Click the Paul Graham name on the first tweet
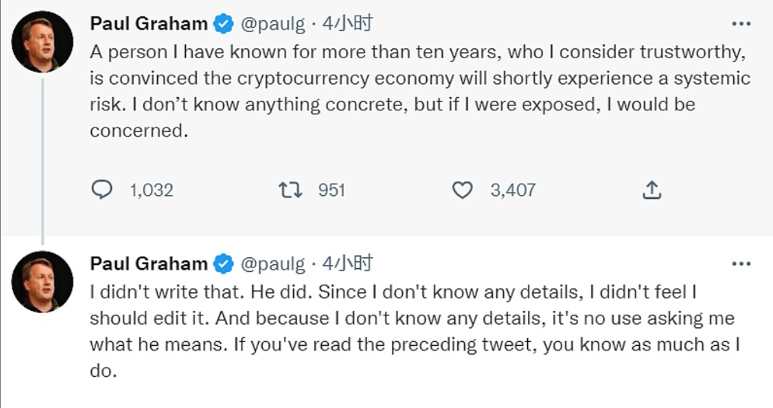 click(149, 25)
